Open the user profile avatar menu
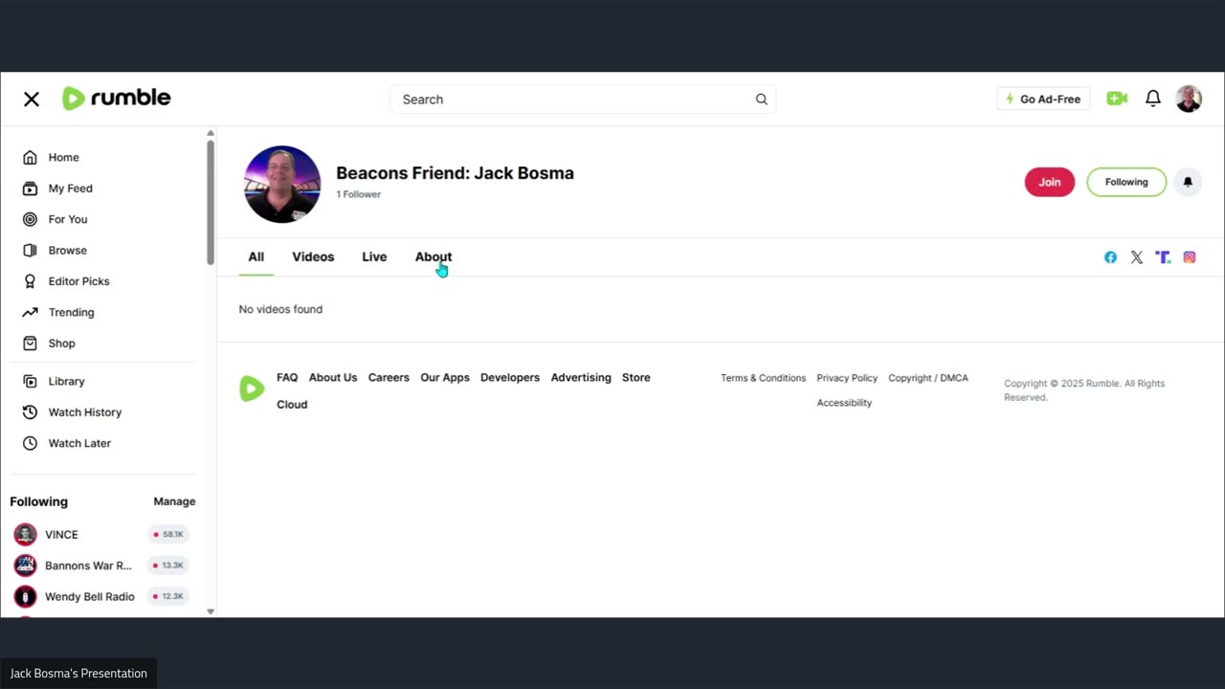This screenshot has height=689, width=1225. click(x=1189, y=99)
